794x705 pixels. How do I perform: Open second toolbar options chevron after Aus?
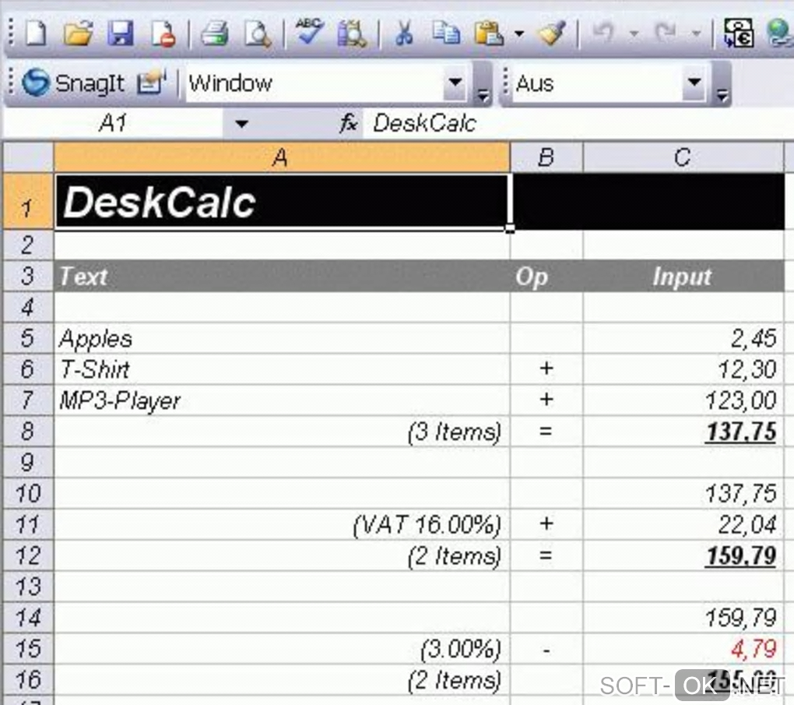tap(722, 94)
